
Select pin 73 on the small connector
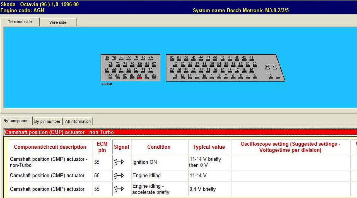point(111,64)
